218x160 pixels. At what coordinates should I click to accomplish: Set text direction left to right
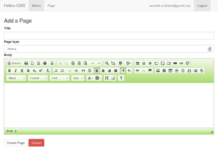point(123,71)
